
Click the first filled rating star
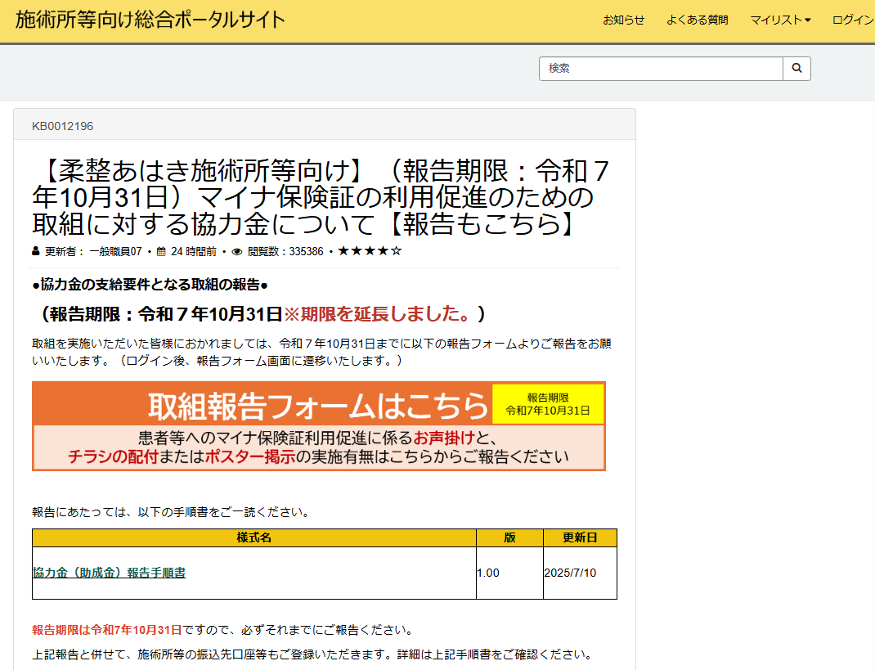pyautogui.click(x=343, y=251)
